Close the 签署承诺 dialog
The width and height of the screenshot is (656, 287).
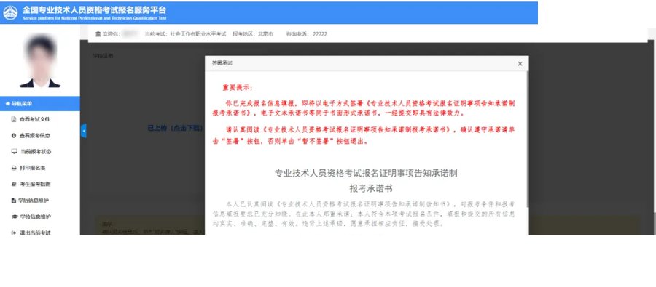pyautogui.click(x=520, y=64)
